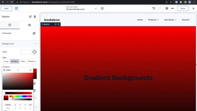Open the browser profile avatar
This screenshot has height=111, width=197.
click(190, 2)
